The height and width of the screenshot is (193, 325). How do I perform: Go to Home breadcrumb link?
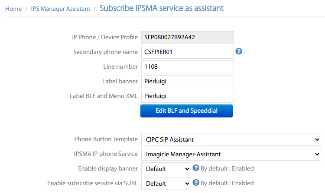pyautogui.click(x=13, y=9)
